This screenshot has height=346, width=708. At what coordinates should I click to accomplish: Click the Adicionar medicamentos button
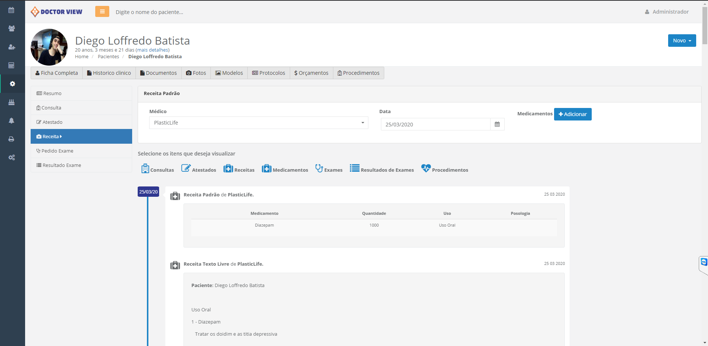point(573,114)
